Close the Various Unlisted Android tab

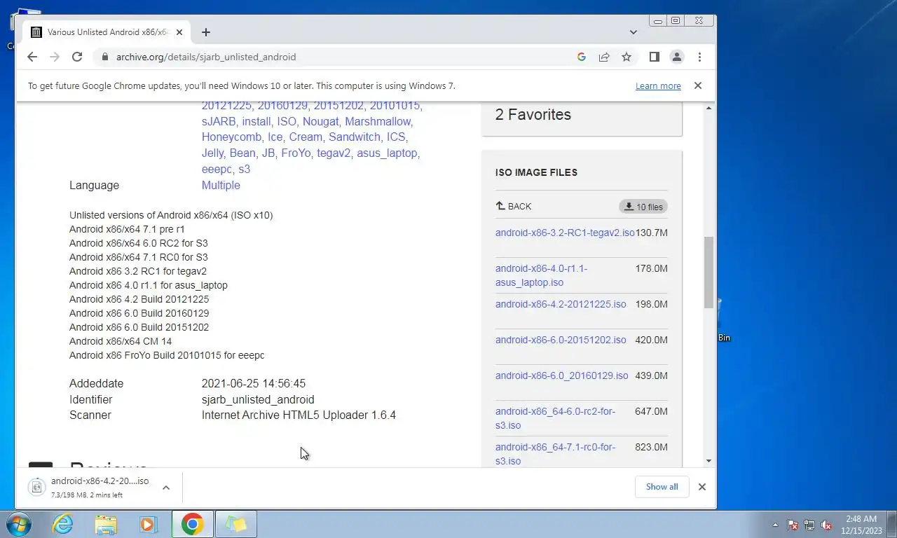point(179,32)
